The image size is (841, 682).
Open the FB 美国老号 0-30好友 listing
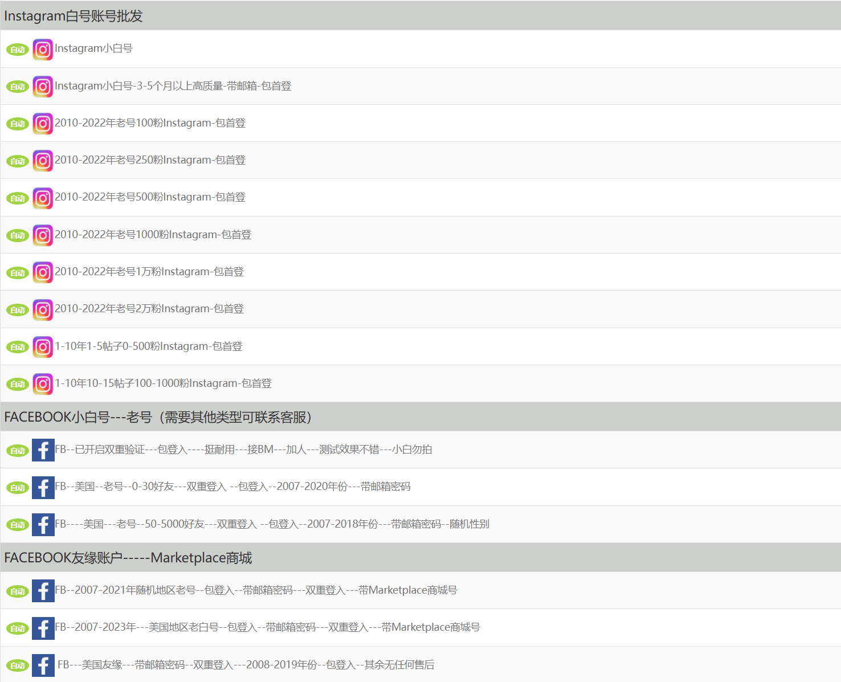point(232,487)
